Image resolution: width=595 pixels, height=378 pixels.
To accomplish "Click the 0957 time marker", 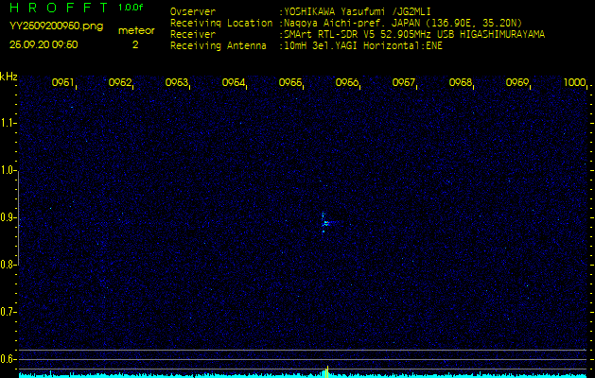I will pos(403,82).
